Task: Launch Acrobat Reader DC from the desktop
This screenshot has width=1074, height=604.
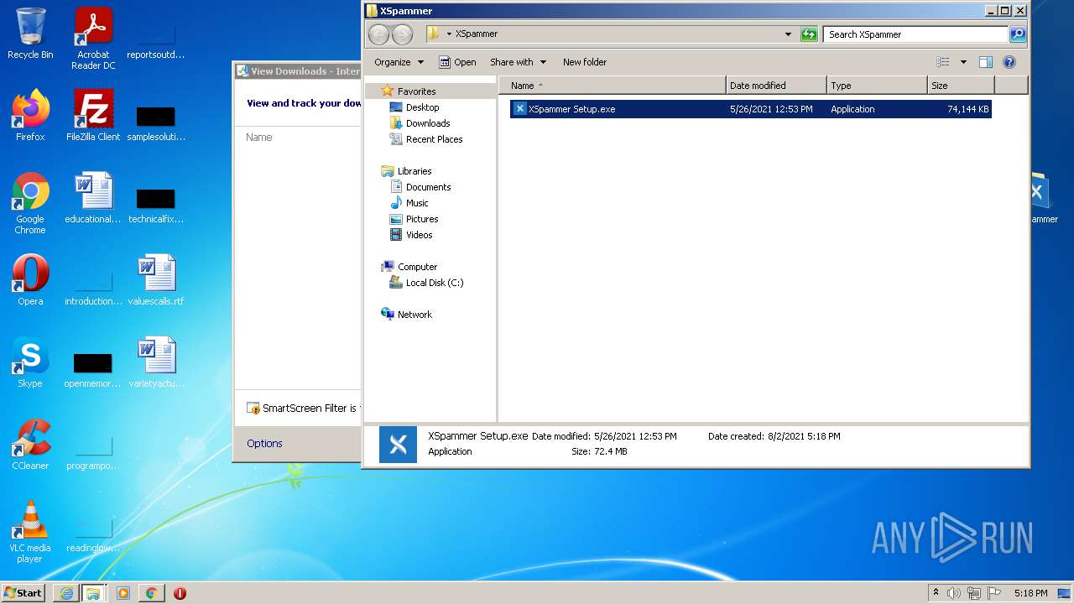Action: (x=93, y=39)
